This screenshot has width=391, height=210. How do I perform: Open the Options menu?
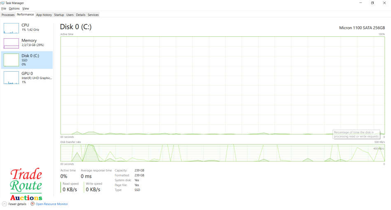tap(14, 8)
